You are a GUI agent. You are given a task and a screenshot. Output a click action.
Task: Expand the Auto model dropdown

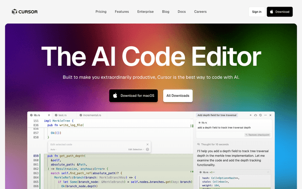click(x=53, y=149)
